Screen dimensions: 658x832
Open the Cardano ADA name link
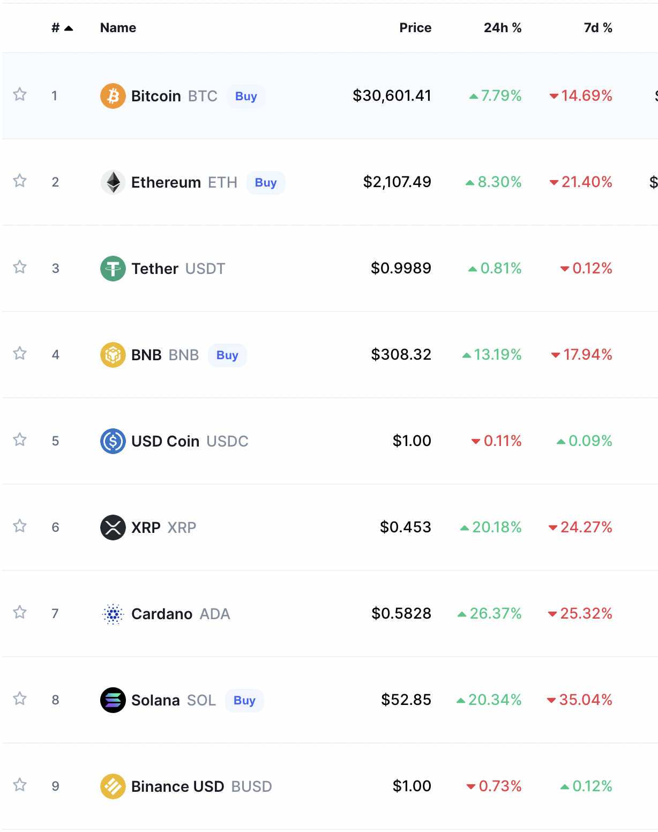[181, 614]
